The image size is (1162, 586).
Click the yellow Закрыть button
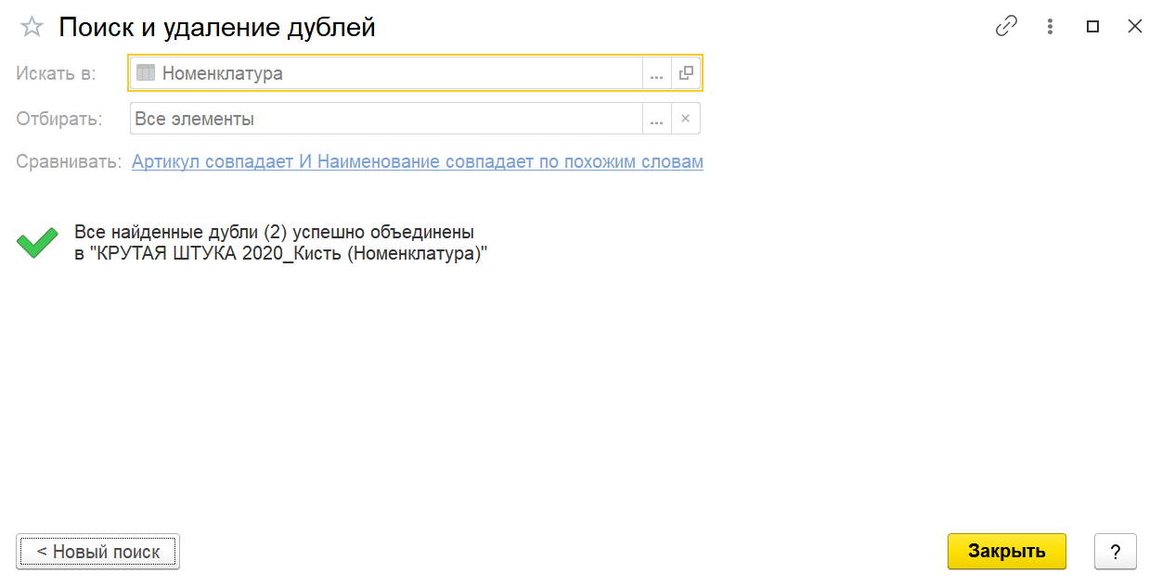tap(1007, 551)
